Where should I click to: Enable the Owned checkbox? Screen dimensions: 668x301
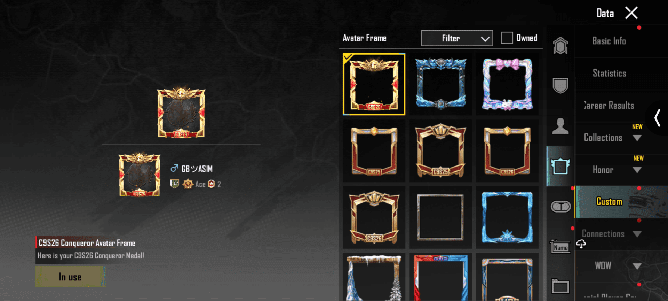[507, 38]
